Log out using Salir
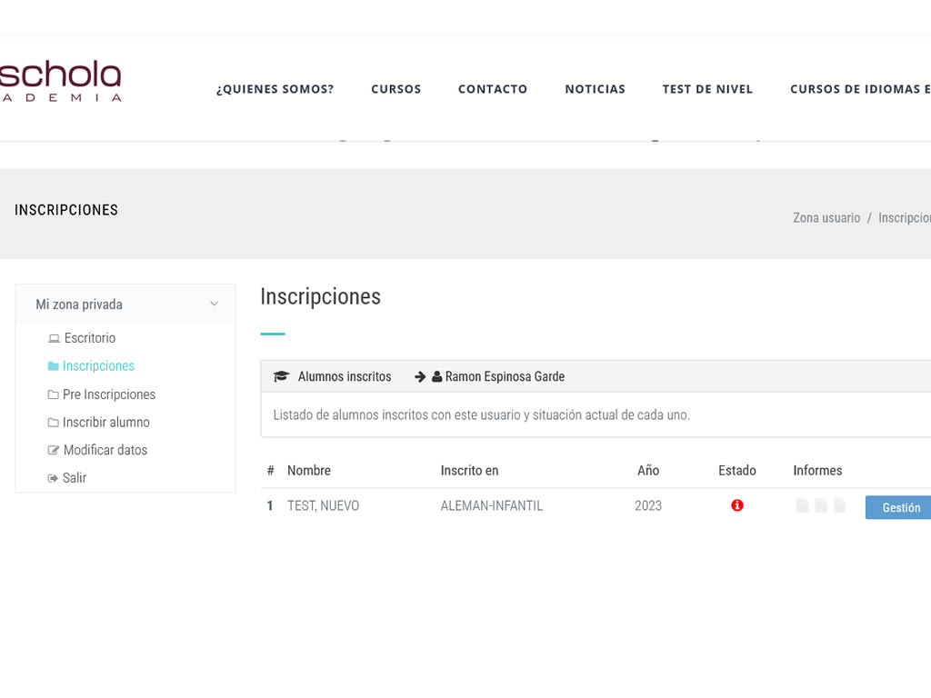The image size is (931, 698). click(74, 478)
